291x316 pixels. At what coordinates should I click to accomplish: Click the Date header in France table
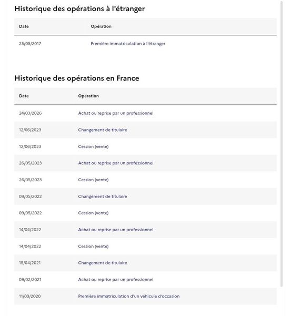(24, 96)
